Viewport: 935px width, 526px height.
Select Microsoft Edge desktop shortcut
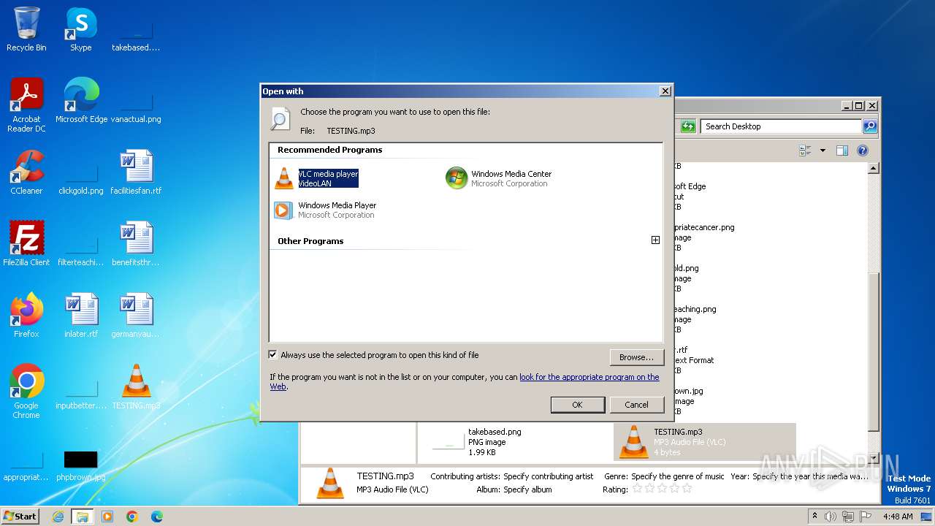pyautogui.click(x=81, y=101)
